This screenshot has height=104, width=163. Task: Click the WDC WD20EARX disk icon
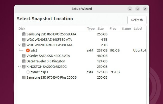coord(24,45)
